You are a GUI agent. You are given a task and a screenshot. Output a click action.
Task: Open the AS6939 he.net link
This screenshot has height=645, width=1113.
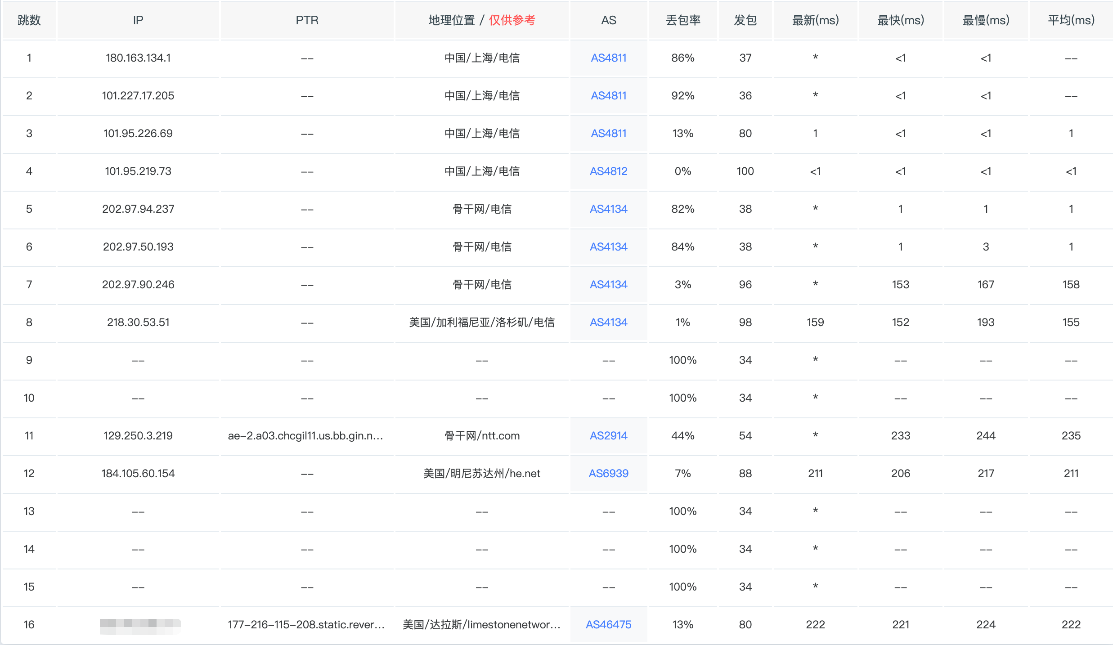pos(608,474)
